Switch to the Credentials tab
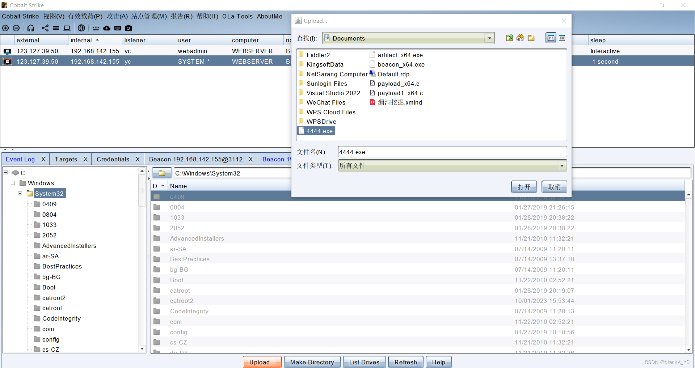Viewport: 695px width, 368px height. [113, 159]
